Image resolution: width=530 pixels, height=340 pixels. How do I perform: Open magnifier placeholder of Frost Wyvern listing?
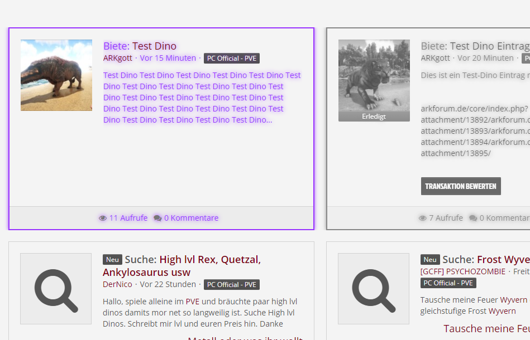(374, 289)
